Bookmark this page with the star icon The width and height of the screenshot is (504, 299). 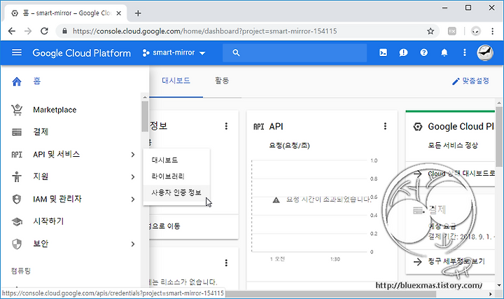coord(430,32)
